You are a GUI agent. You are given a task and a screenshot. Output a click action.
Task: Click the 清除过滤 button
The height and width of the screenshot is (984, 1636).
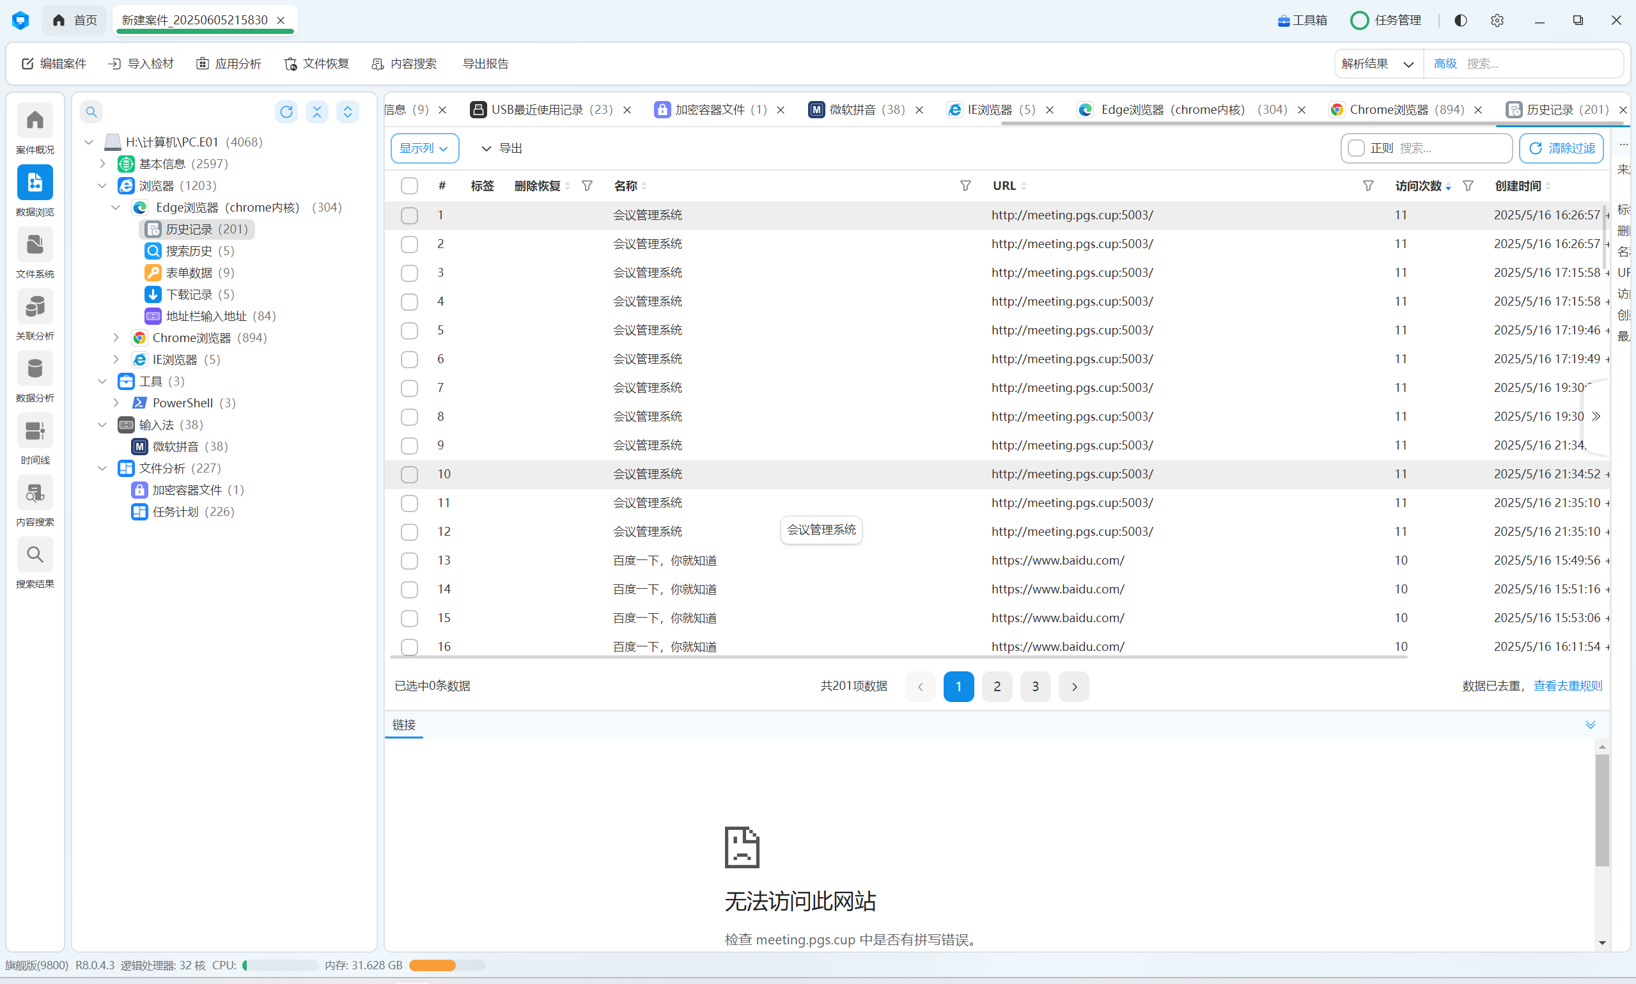[1561, 148]
